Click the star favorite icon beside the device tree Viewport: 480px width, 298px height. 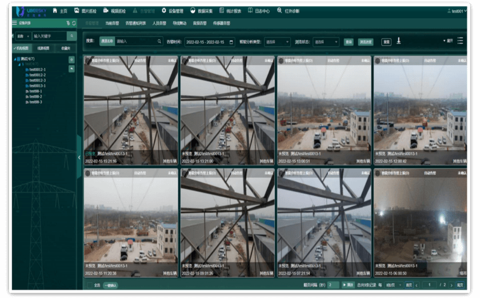click(x=71, y=60)
